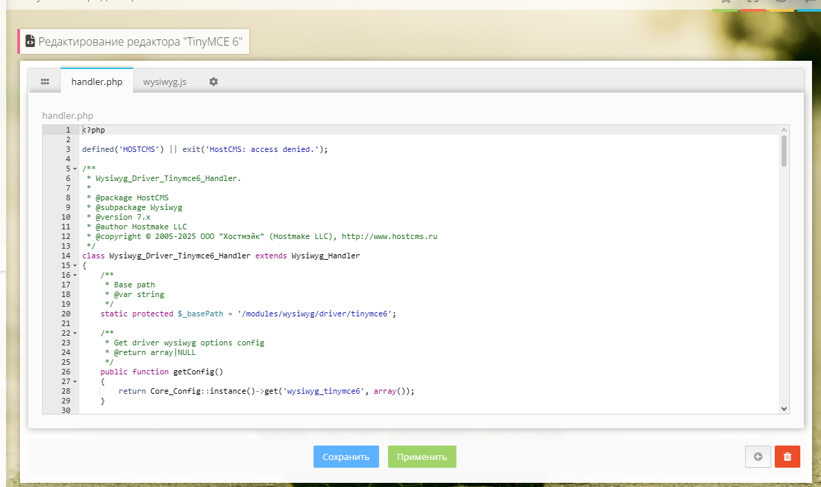Open the gear settings tab
This screenshot has height=487, width=821.
click(x=213, y=82)
